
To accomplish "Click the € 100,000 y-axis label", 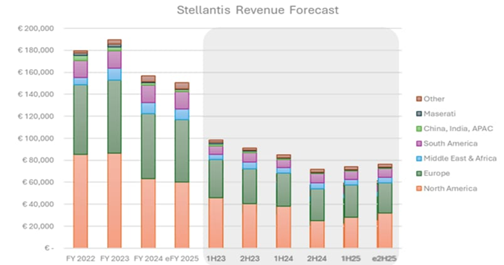I will click(36, 139).
